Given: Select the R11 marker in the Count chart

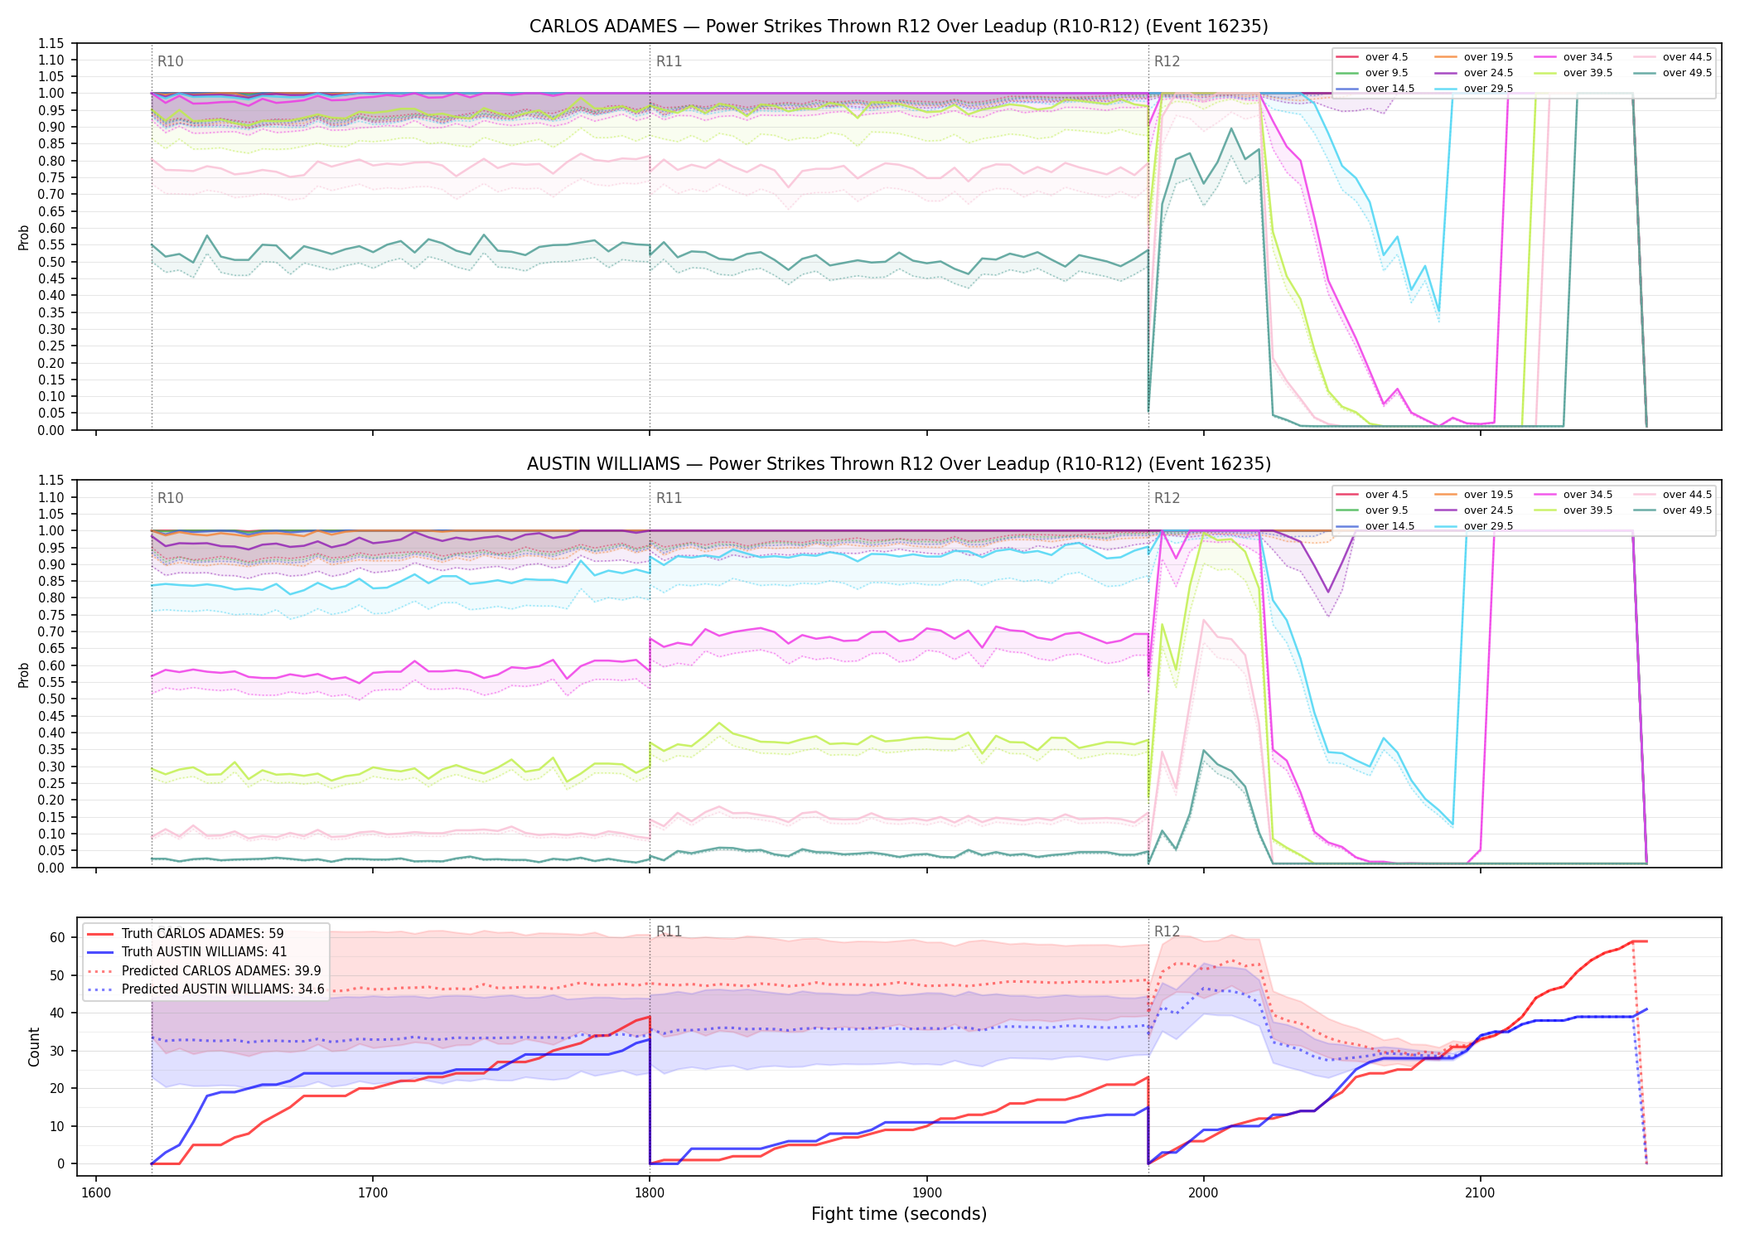Looking at the screenshot, I should click(669, 931).
